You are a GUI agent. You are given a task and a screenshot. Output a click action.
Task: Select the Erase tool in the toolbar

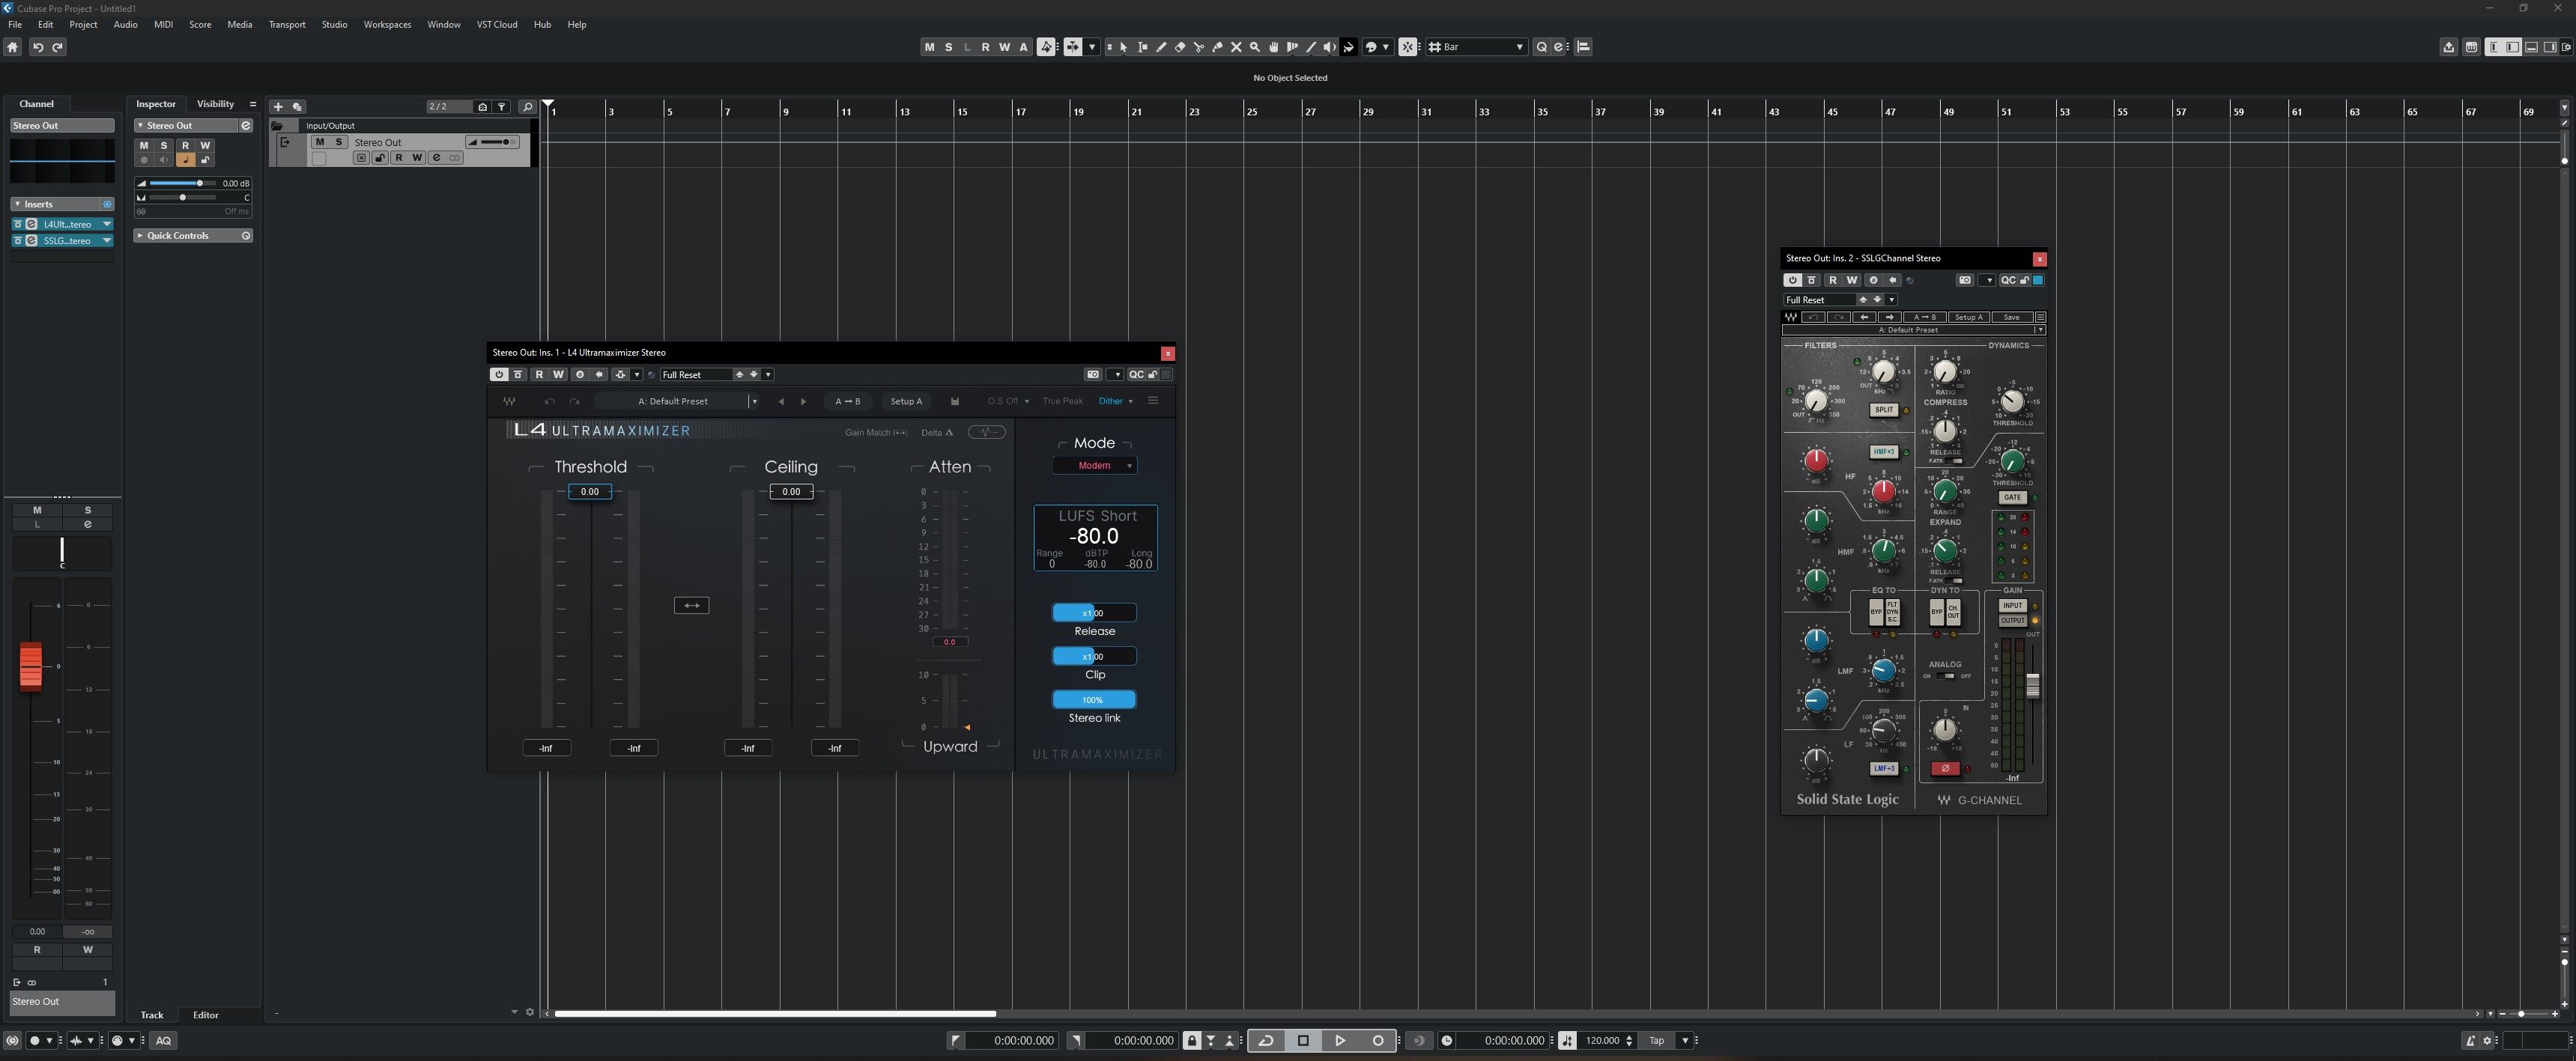click(x=1180, y=47)
